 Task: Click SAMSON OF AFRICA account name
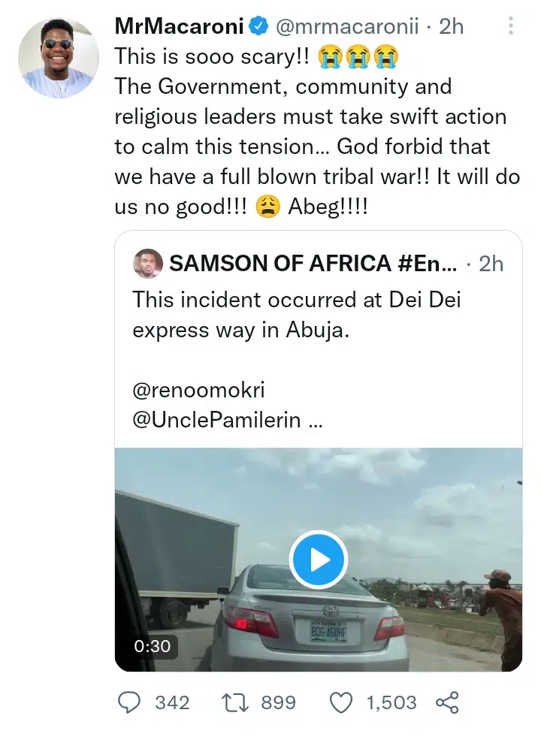point(312,264)
